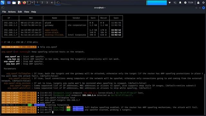Click the 'Parameters' heading text
Viewport: 206px width, 116px height.
10,69
